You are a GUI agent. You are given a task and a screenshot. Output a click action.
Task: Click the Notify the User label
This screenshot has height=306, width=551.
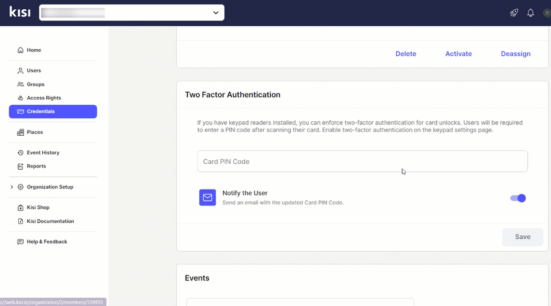click(245, 193)
